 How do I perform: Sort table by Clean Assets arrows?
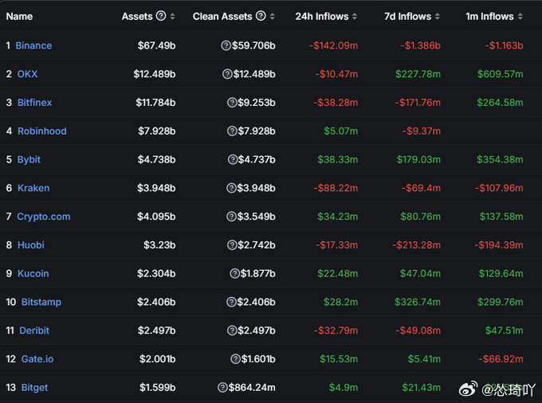pos(273,16)
